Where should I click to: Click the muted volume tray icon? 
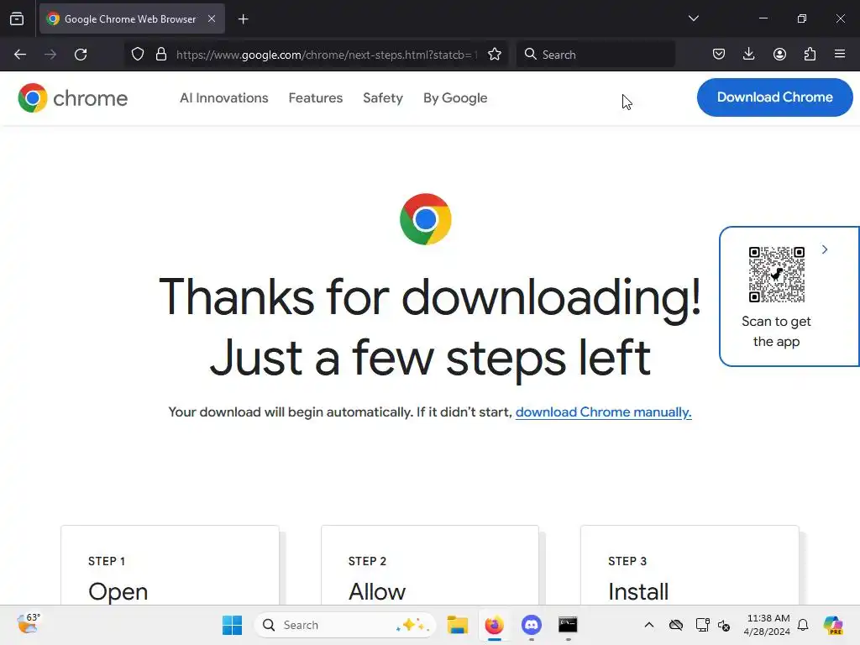click(x=724, y=625)
